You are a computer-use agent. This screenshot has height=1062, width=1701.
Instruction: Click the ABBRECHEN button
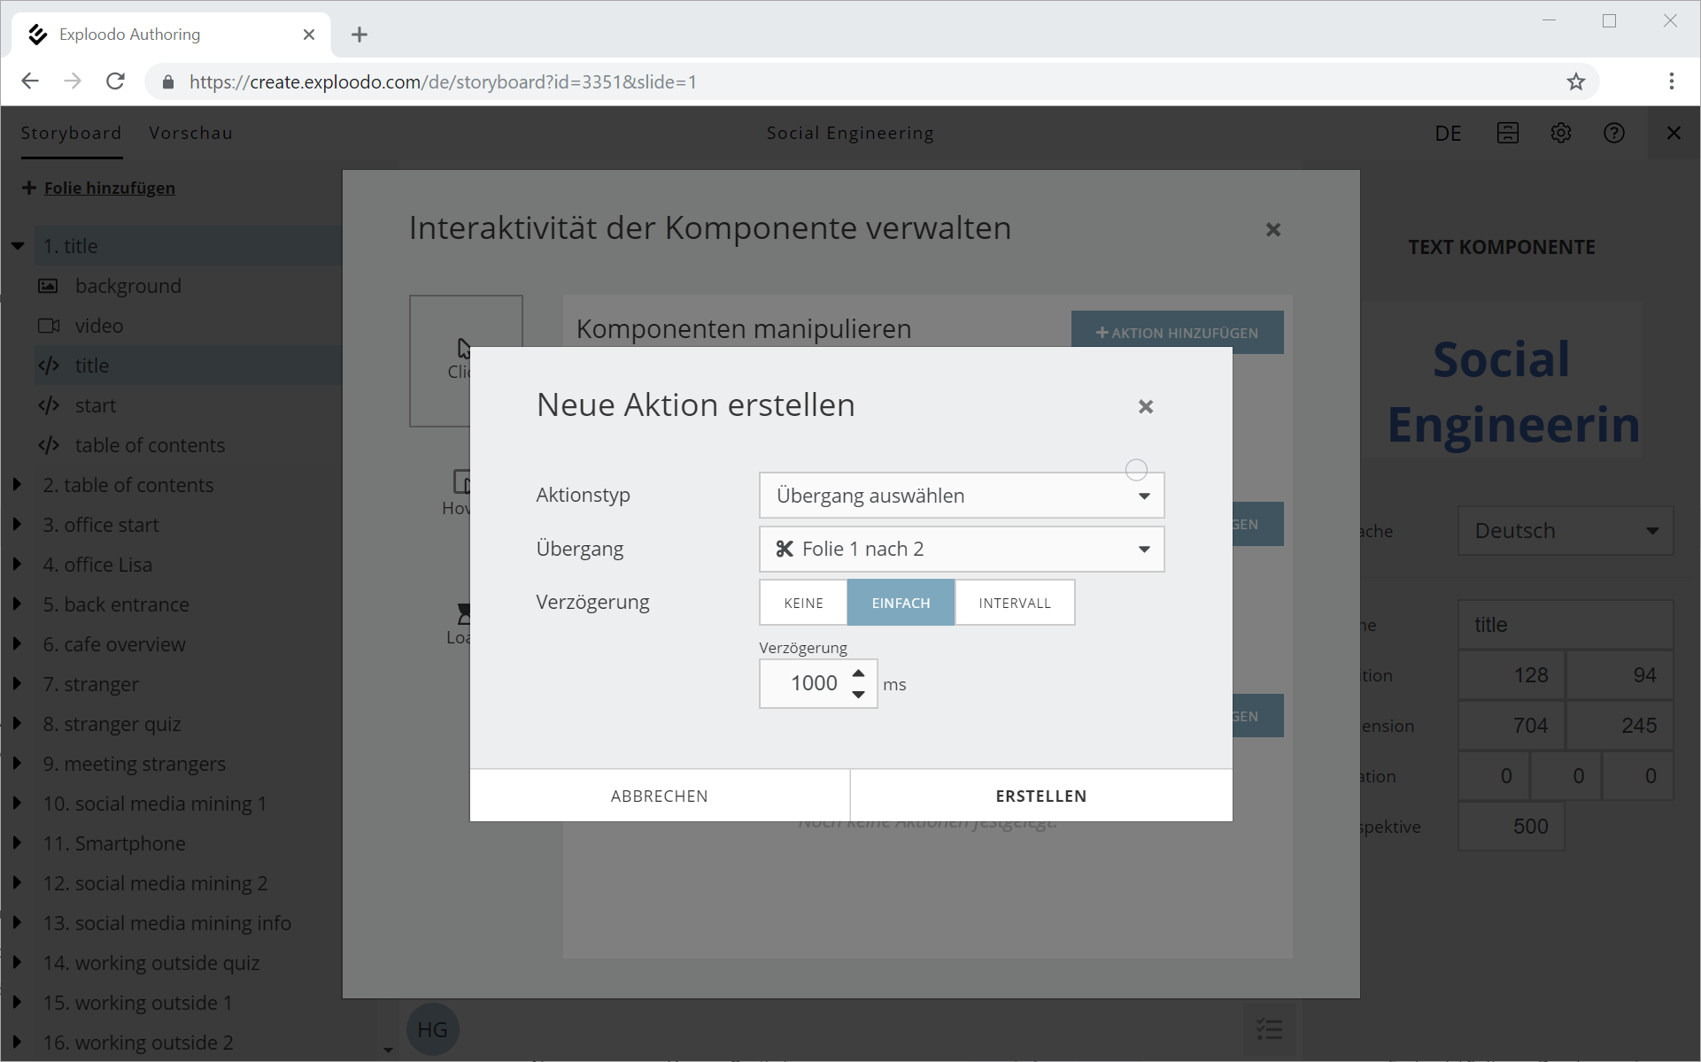click(659, 796)
